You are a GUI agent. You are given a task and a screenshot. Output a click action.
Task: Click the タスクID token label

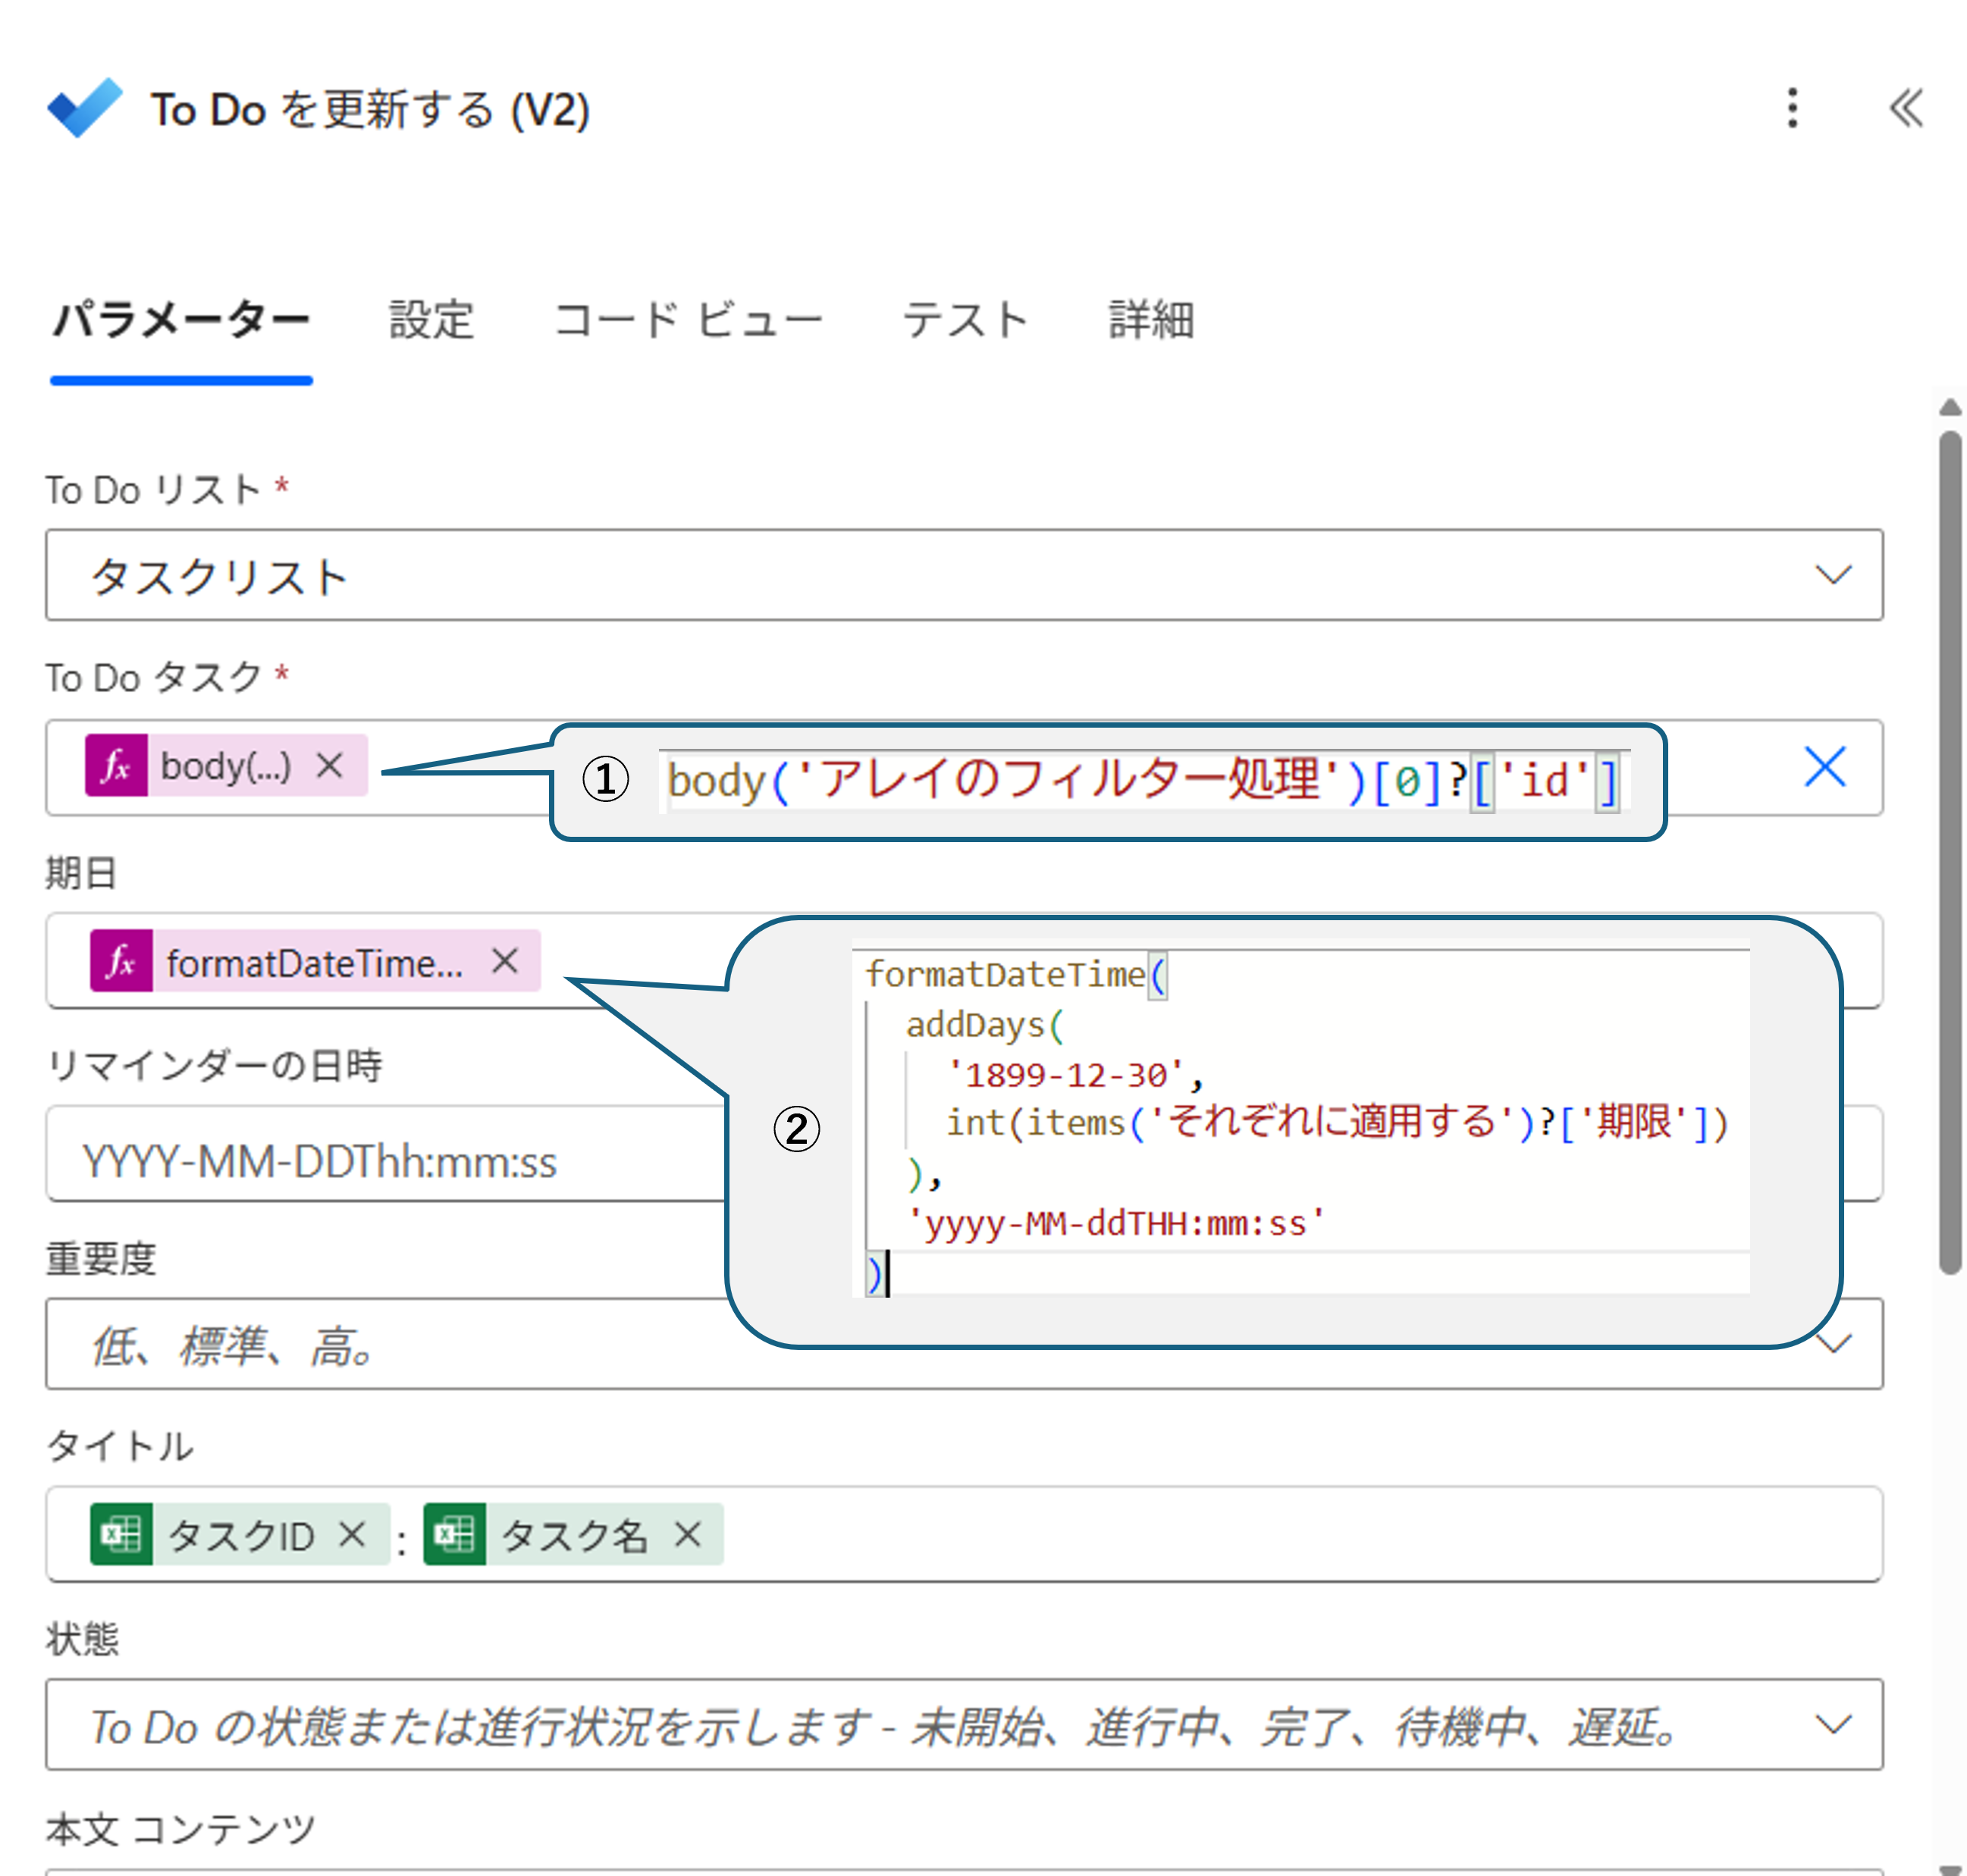[240, 1535]
